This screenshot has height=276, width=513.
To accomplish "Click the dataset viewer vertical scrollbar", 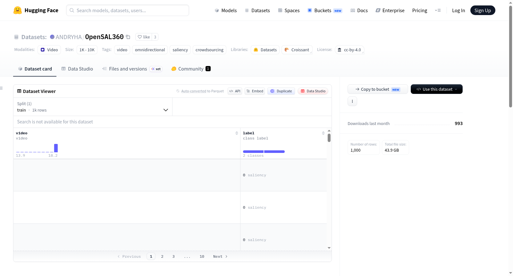I will [329, 138].
